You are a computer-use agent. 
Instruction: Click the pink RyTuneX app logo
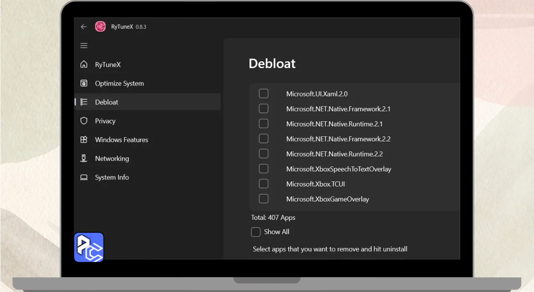point(100,27)
